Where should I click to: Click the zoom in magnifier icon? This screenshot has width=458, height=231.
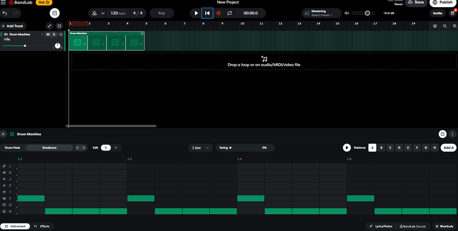454,26
